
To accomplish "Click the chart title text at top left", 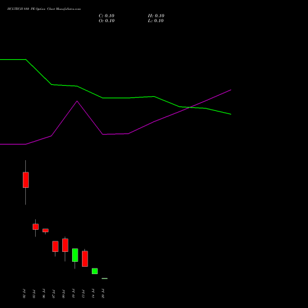I will pos(44,9).
